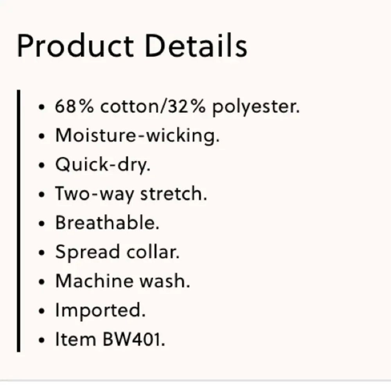
Task: Select the Quick-dry text
Action: 103,165
